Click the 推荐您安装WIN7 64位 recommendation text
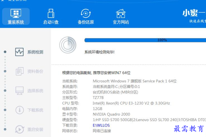Image resolution: width=206 pixels, height=137 pixels. click(x=112, y=73)
